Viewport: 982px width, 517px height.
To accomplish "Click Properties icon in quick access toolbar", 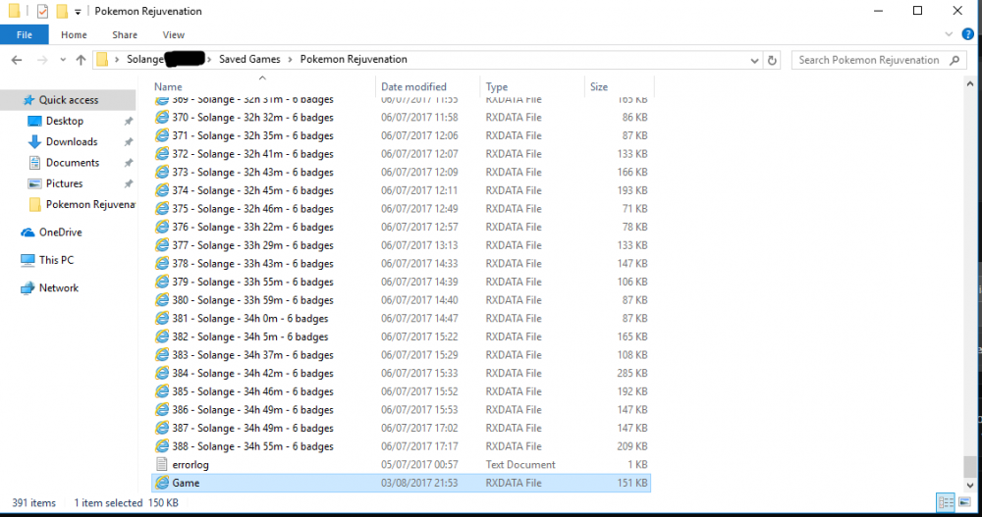I will (x=42, y=11).
